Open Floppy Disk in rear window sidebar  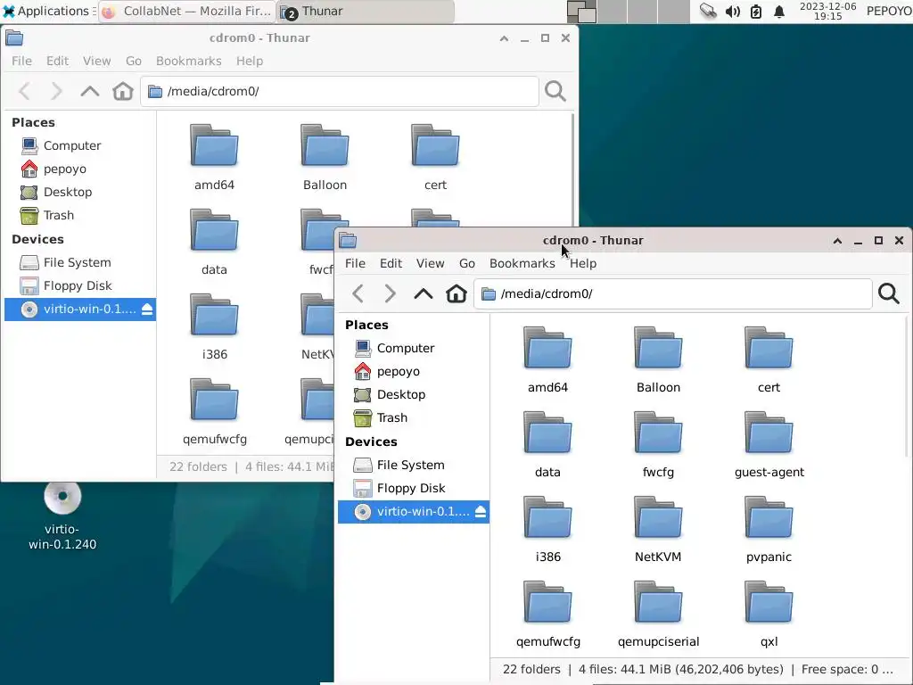click(78, 286)
